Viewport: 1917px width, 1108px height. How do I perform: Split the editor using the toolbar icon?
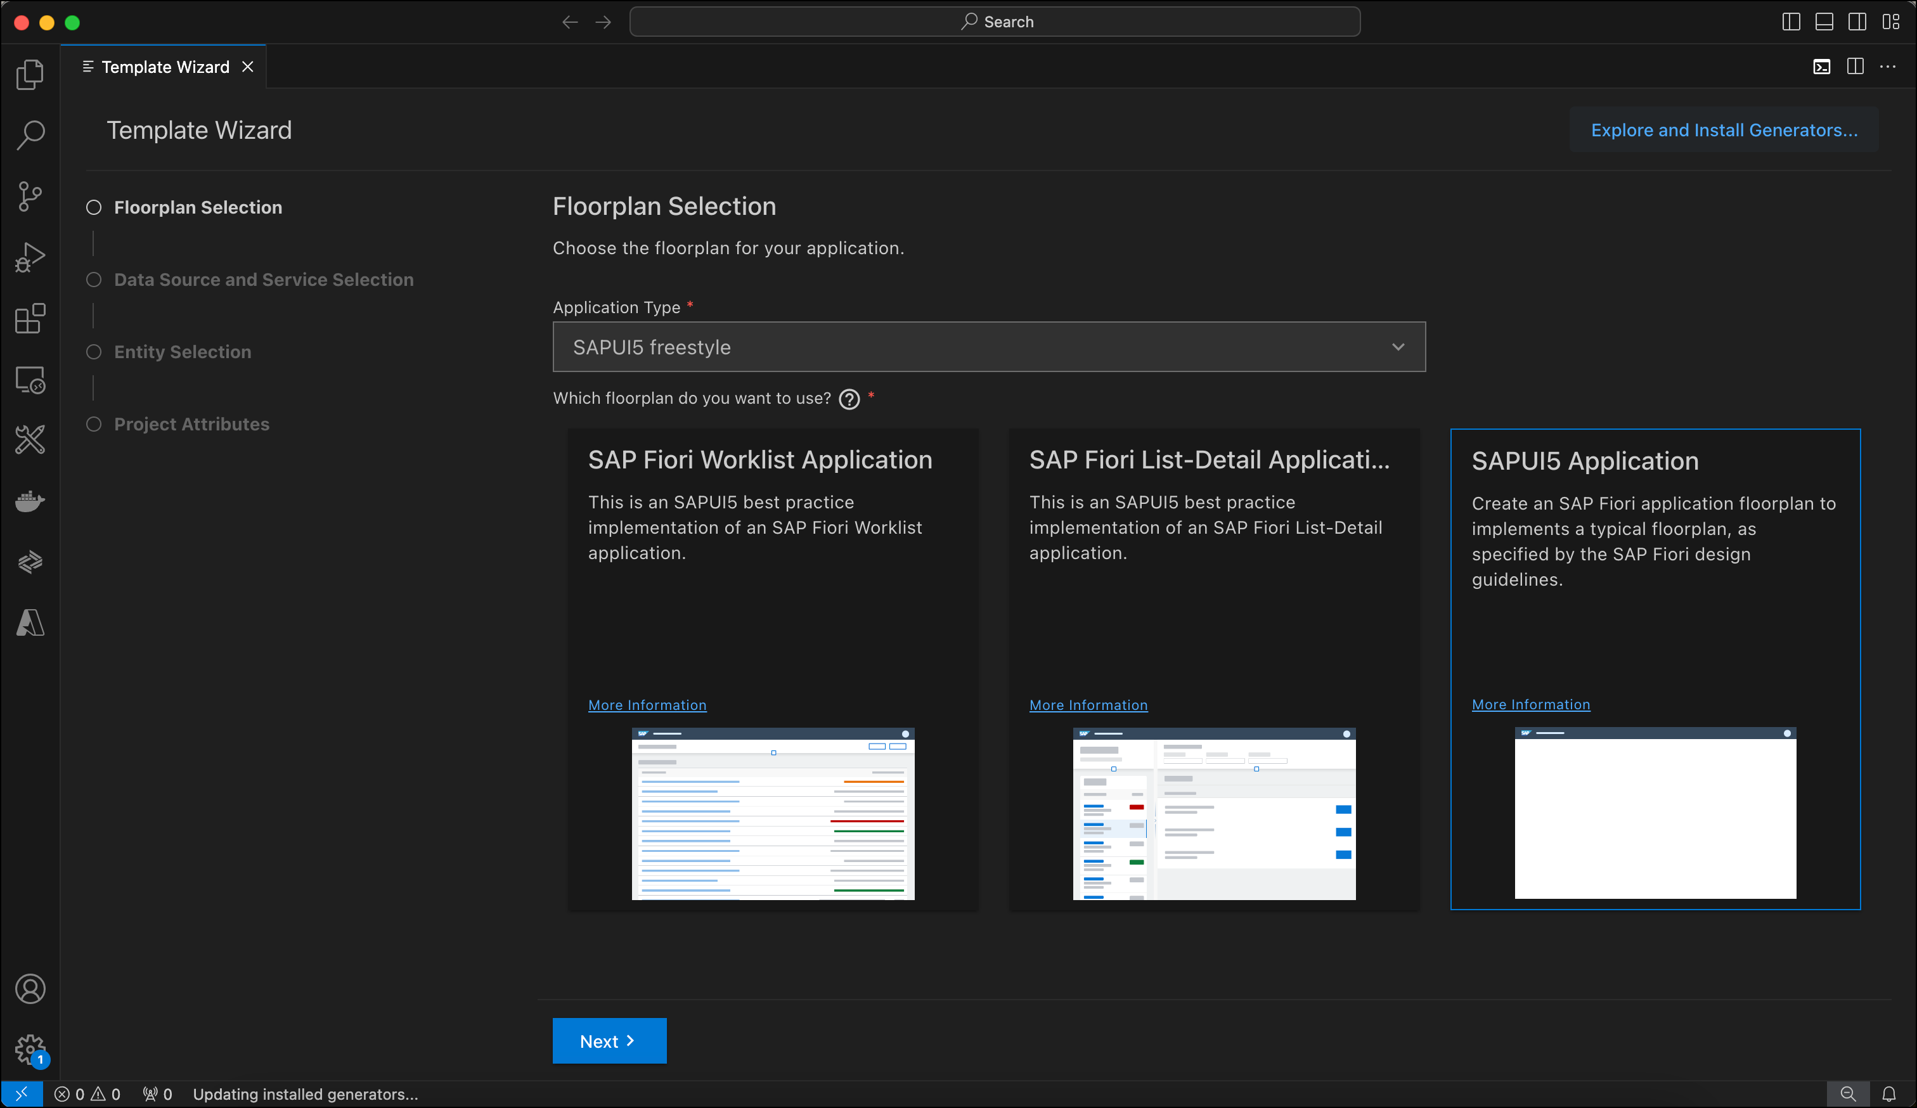1856,66
